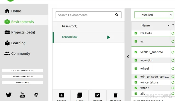The height and width of the screenshot is (101, 175).
Task: Click the status circle icon for vs2015_runtime
Action: point(173,52)
